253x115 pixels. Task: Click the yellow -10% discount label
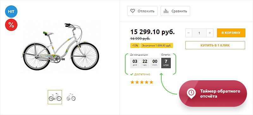(135, 45)
